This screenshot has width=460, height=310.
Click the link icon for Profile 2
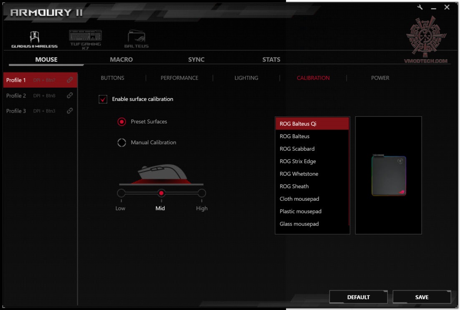(x=70, y=96)
